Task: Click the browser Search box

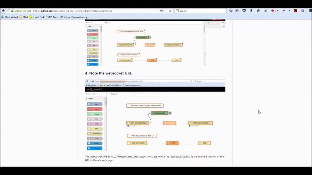Action: (201, 11)
